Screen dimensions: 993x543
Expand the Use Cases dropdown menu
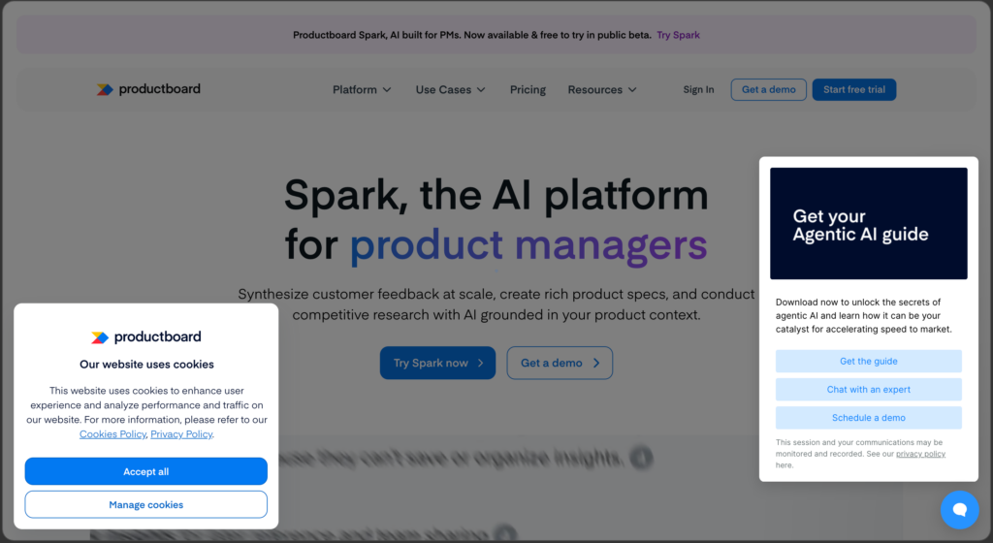(x=451, y=90)
